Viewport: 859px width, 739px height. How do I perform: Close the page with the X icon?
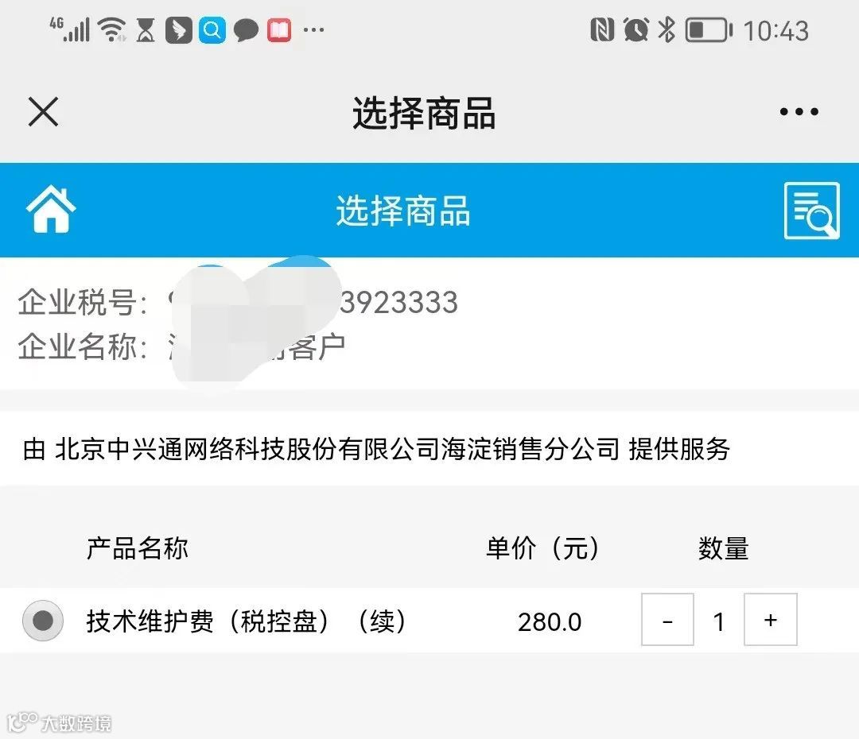coord(43,112)
